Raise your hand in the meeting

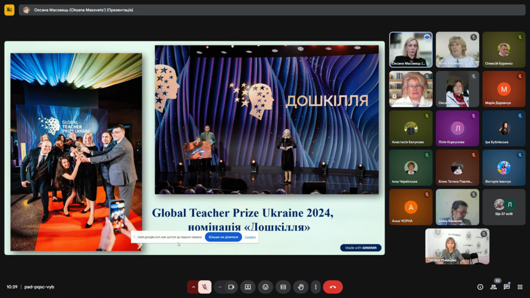[301, 287]
